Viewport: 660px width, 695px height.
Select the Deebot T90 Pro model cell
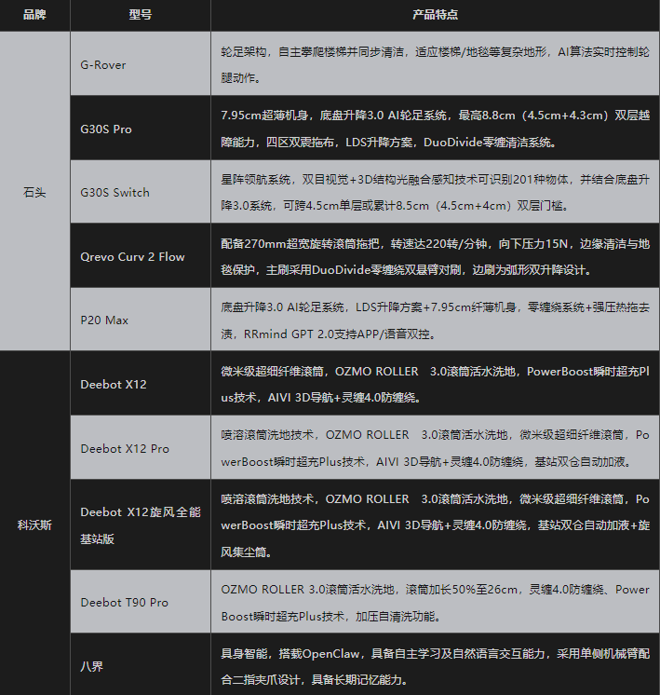[x=124, y=602]
